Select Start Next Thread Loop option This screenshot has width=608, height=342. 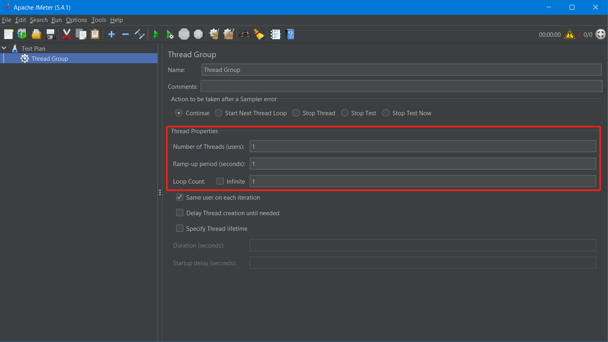(x=218, y=113)
